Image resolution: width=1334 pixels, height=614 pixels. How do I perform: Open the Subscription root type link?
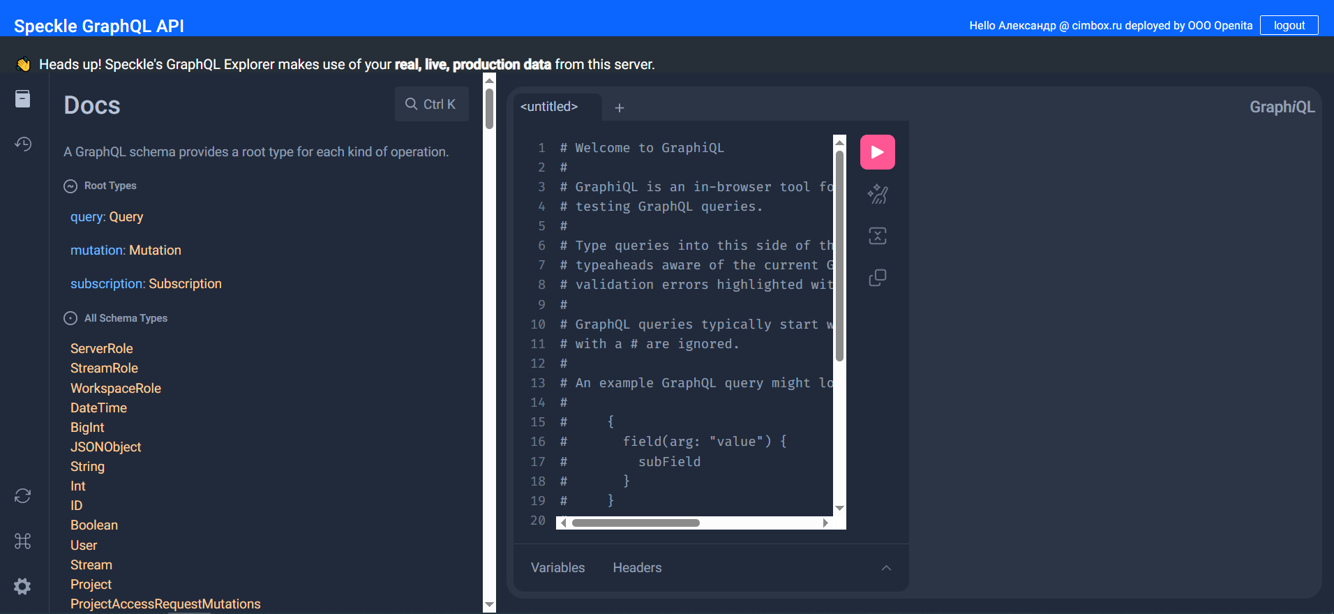pyautogui.click(x=185, y=284)
